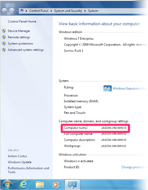
Task: Open Windows Experience Index link
Action: pyautogui.click(x=130, y=88)
